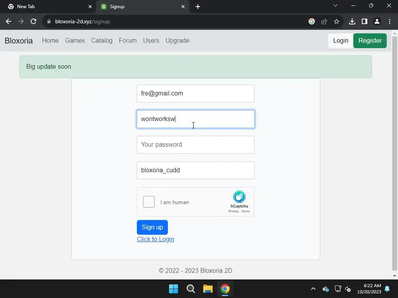
Task: Open the Games nav item
Action: tap(75, 40)
